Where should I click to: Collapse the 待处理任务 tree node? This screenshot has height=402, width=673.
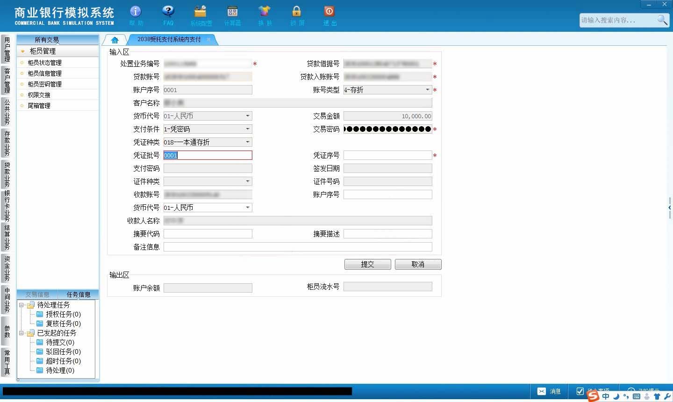[x=21, y=305]
